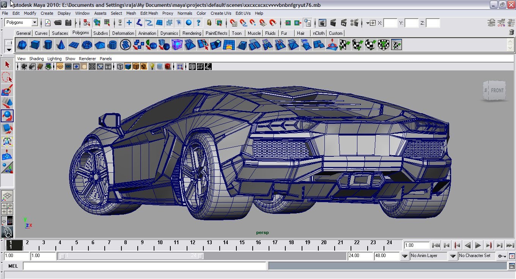Switch to the Rendering shelf tab
The image size is (516, 279).
point(192,33)
